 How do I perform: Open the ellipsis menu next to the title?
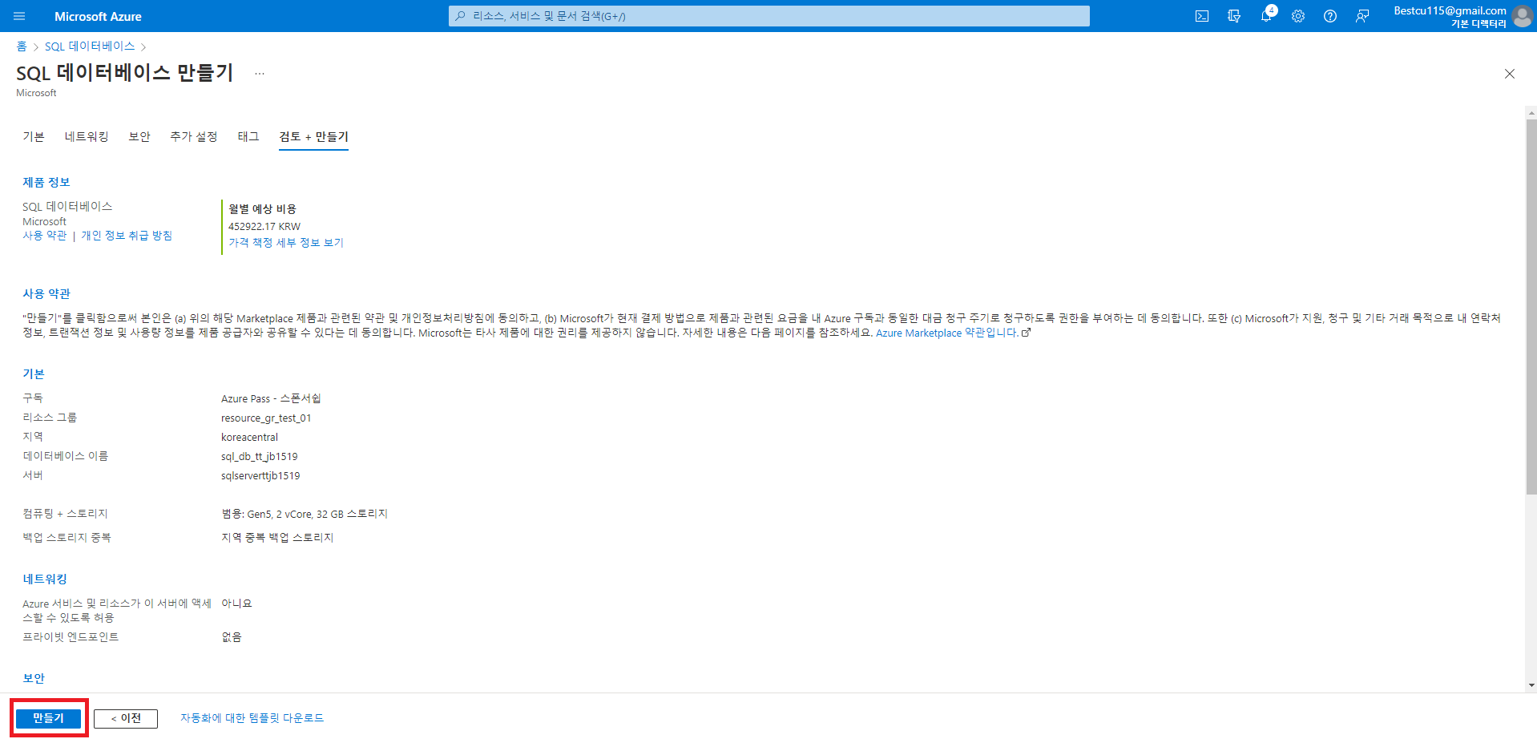point(260,74)
